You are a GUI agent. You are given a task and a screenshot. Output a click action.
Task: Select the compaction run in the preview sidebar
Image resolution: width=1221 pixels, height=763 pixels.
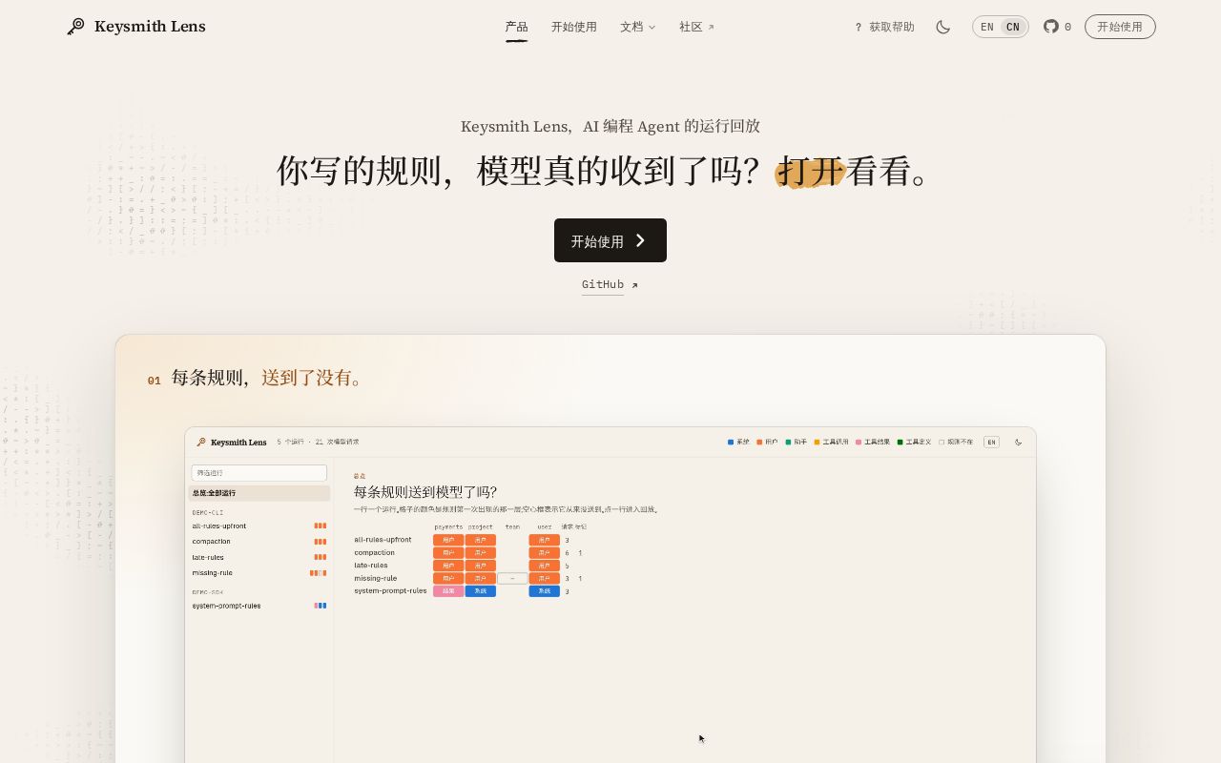coord(259,542)
